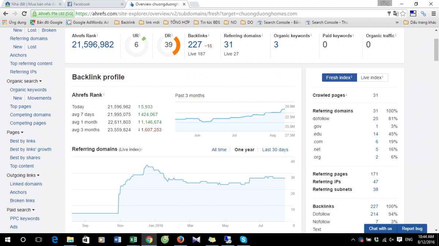Open the ENG input language selector

[409, 240]
